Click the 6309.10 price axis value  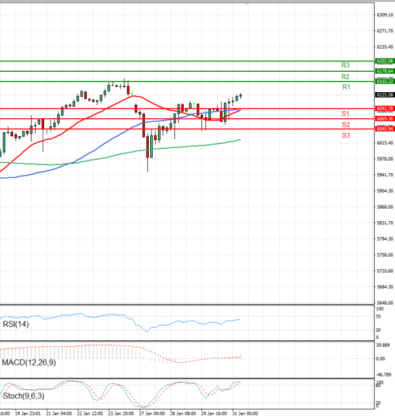click(385, 15)
